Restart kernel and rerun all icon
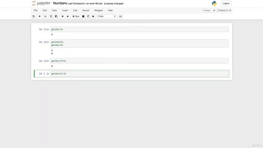 click(x=93, y=16)
